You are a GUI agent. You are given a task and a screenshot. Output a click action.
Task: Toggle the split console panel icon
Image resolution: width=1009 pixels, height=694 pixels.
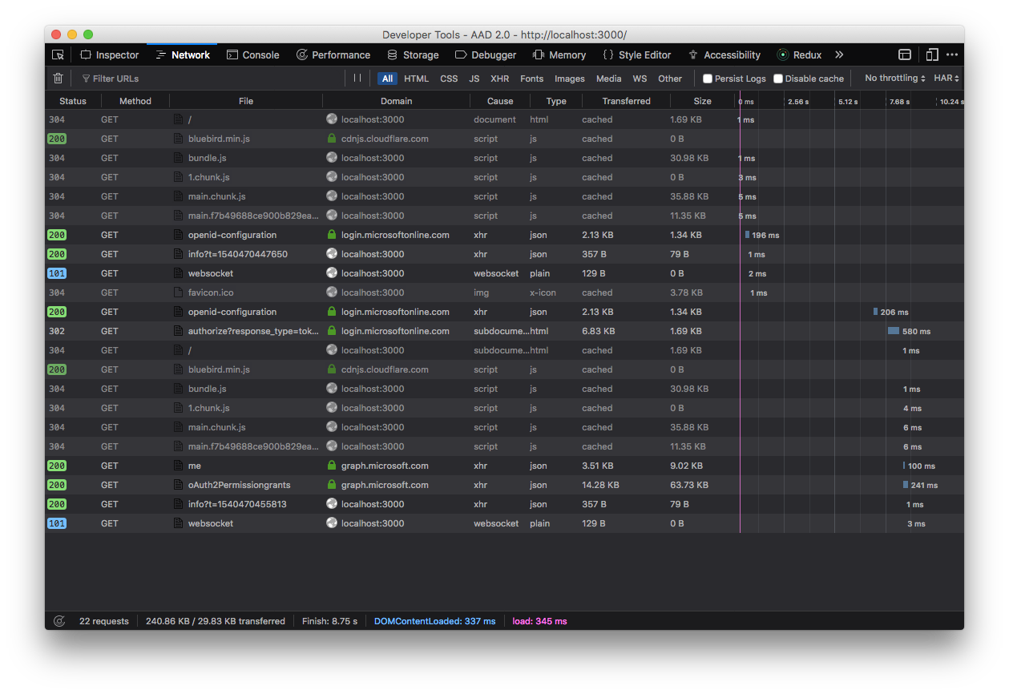point(905,54)
